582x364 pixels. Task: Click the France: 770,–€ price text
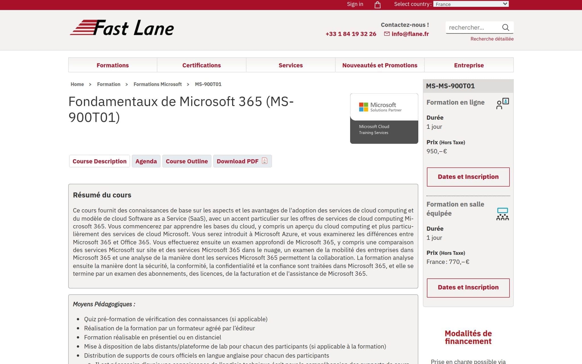[448, 262]
